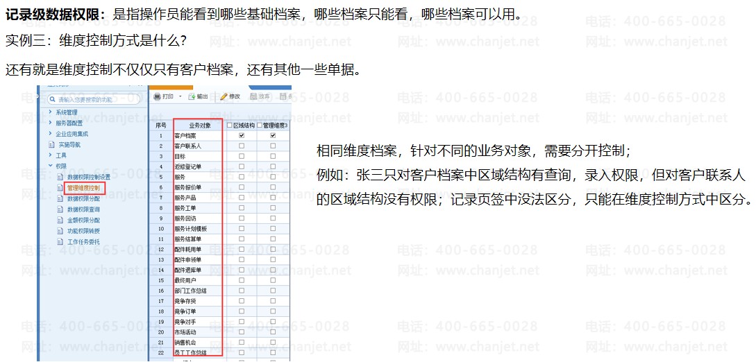Screen dimensions: 756x362
Task: Click the document icon beside 实施导航
Action: point(51,145)
